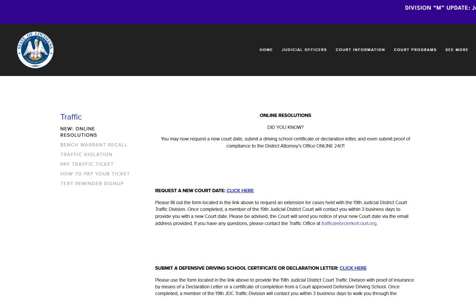Click the Division "M" Update banner text
The width and height of the screenshot is (476, 298).
point(440,8)
